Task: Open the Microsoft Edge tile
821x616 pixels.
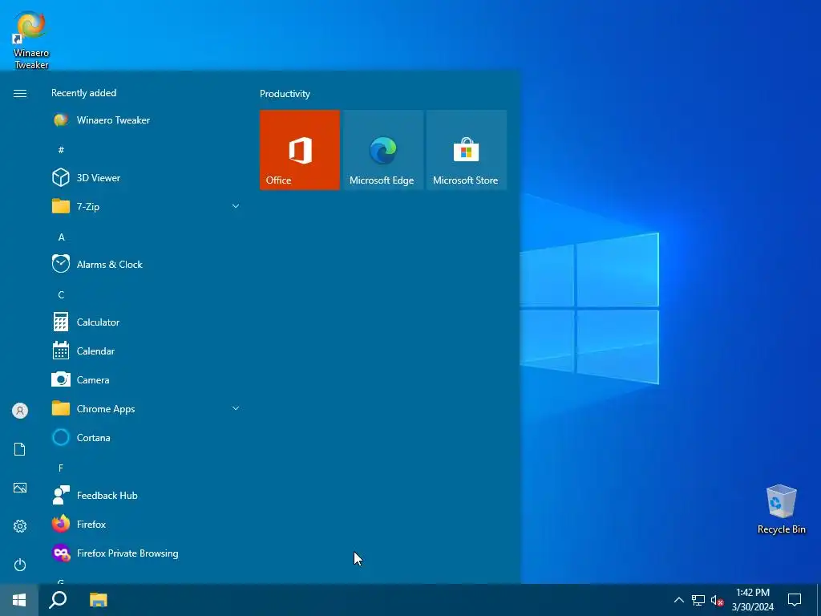Action: (382, 150)
